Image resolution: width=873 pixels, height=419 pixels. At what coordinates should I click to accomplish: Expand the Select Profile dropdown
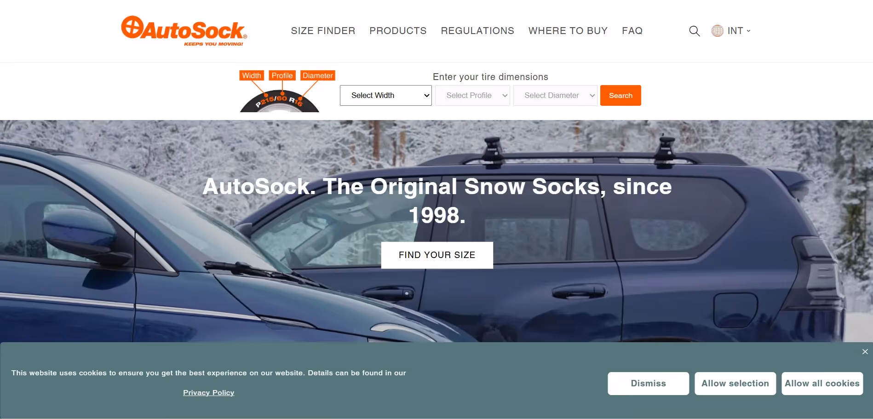[x=472, y=95]
